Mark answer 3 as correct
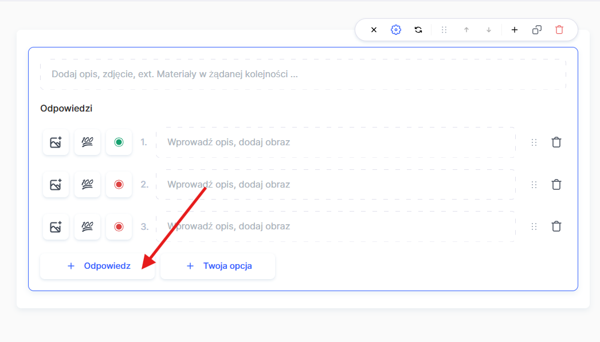 click(119, 227)
